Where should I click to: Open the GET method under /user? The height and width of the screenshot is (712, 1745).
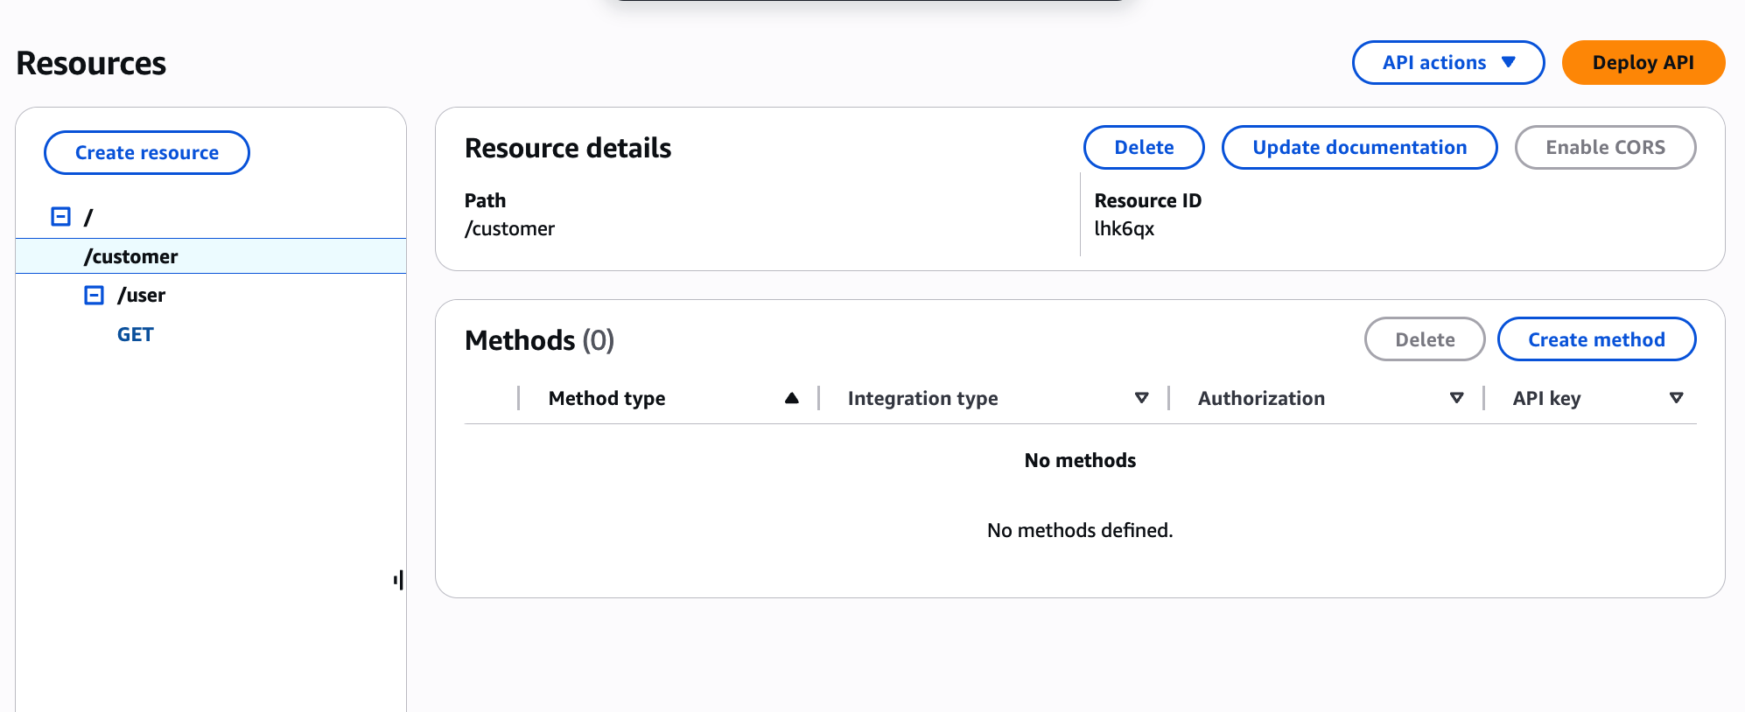tap(136, 334)
